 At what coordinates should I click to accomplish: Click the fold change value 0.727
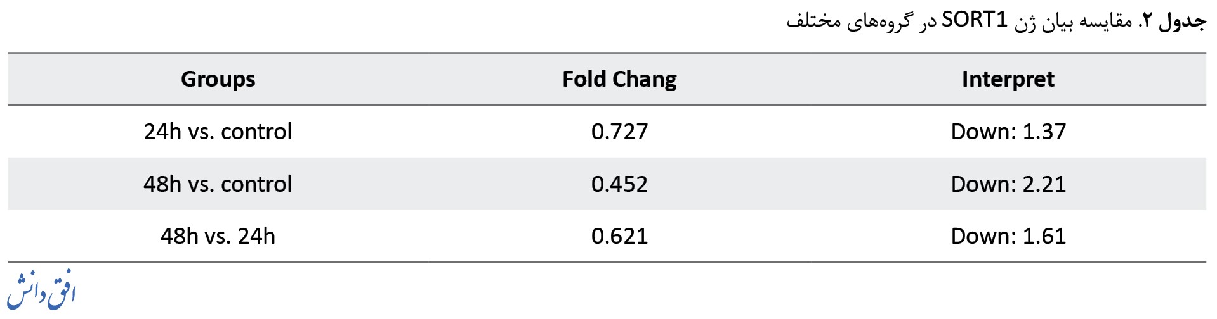tap(619, 132)
